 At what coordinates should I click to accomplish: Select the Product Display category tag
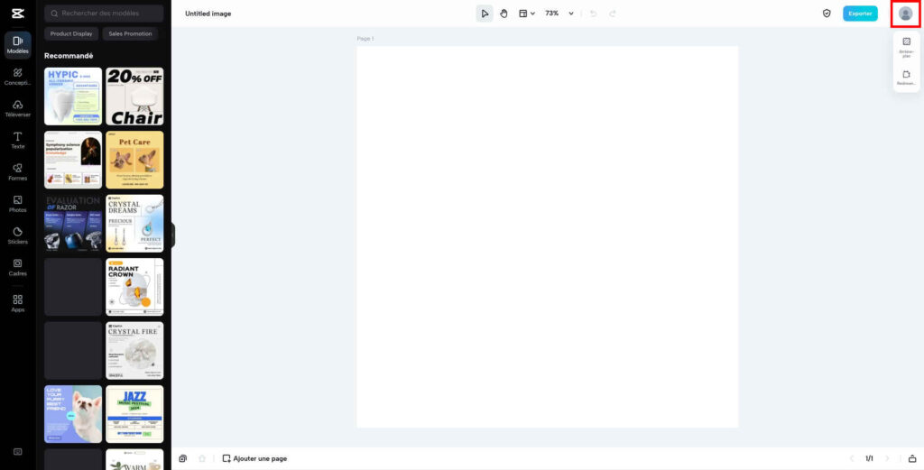click(71, 33)
